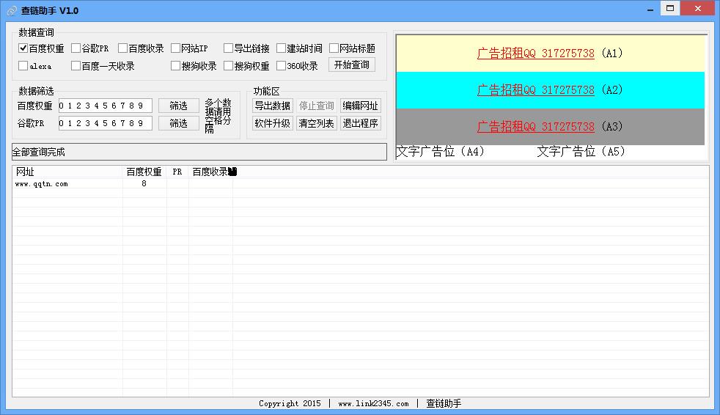Click 导出数据 to export data
Viewport: 720px width, 415px height.
coord(273,106)
